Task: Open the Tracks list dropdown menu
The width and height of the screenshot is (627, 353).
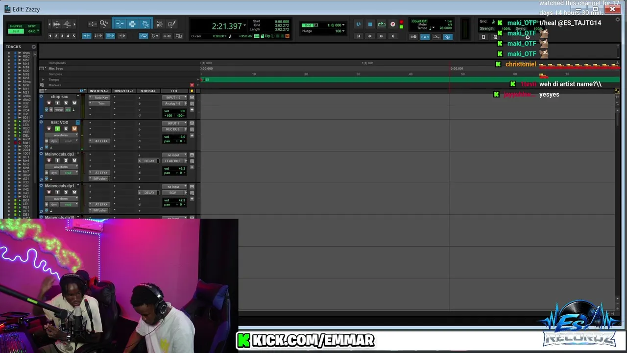Action: 33,47
